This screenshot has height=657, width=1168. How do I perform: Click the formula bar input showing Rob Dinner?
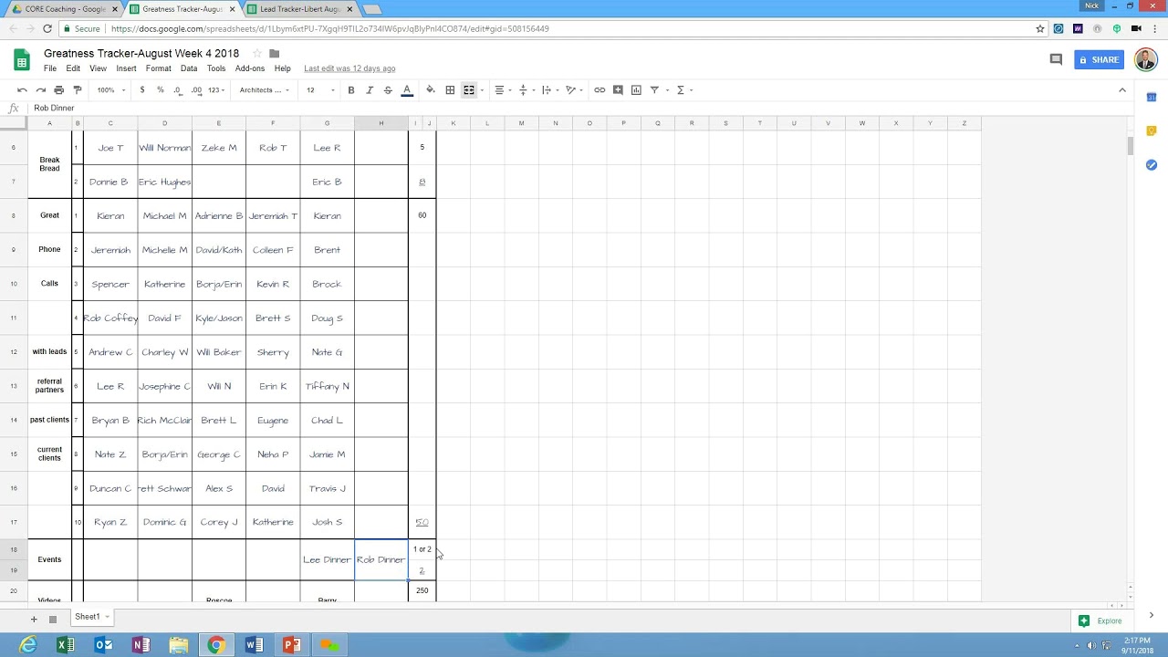[x=584, y=108]
